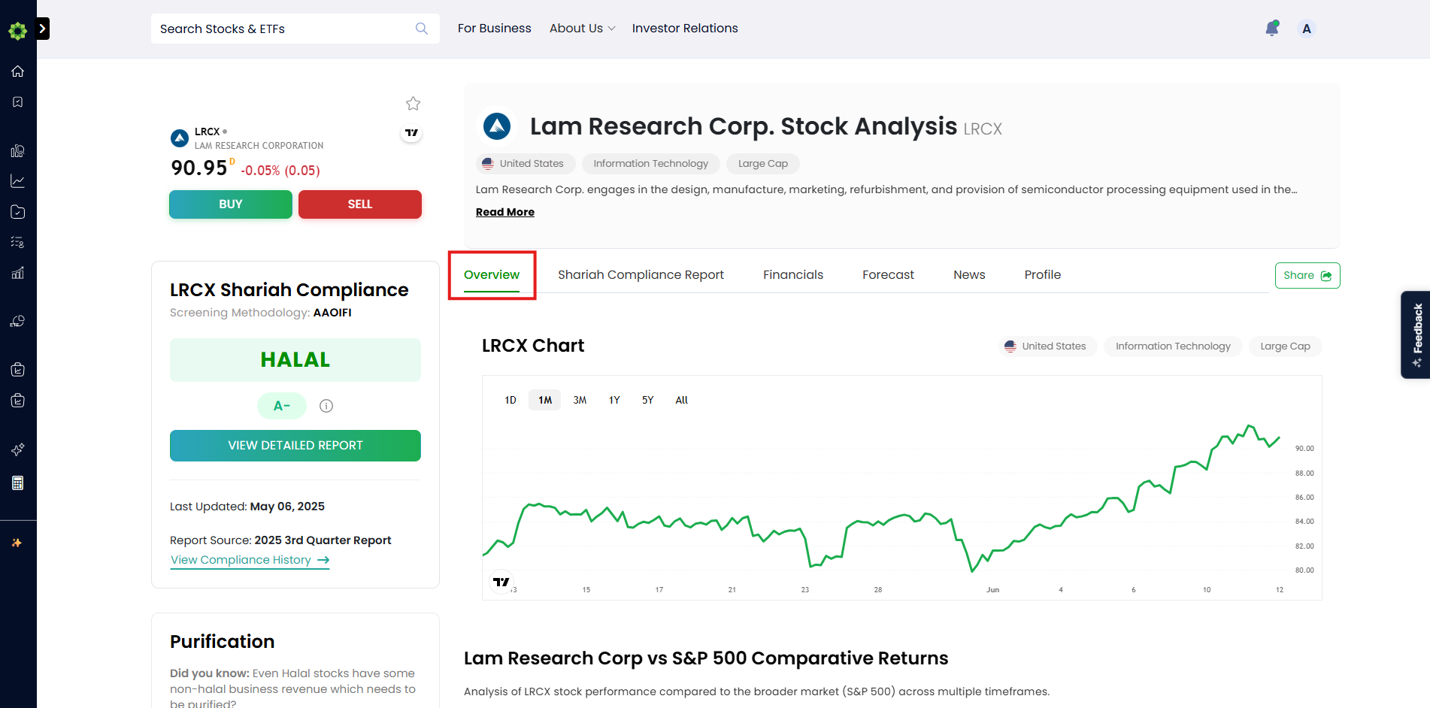Image resolution: width=1430 pixels, height=708 pixels.
Task: Switch to the Forecast tab
Action: click(888, 275)
